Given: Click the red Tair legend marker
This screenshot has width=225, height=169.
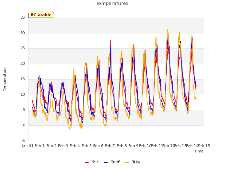Looking at the screenshot, I should click(87, 163).
